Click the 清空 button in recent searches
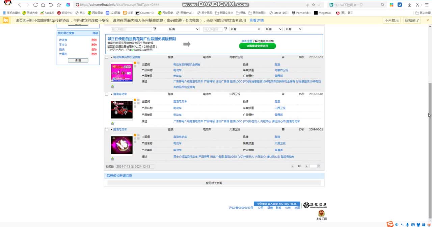Screen dimensions: 432x227 78,60
